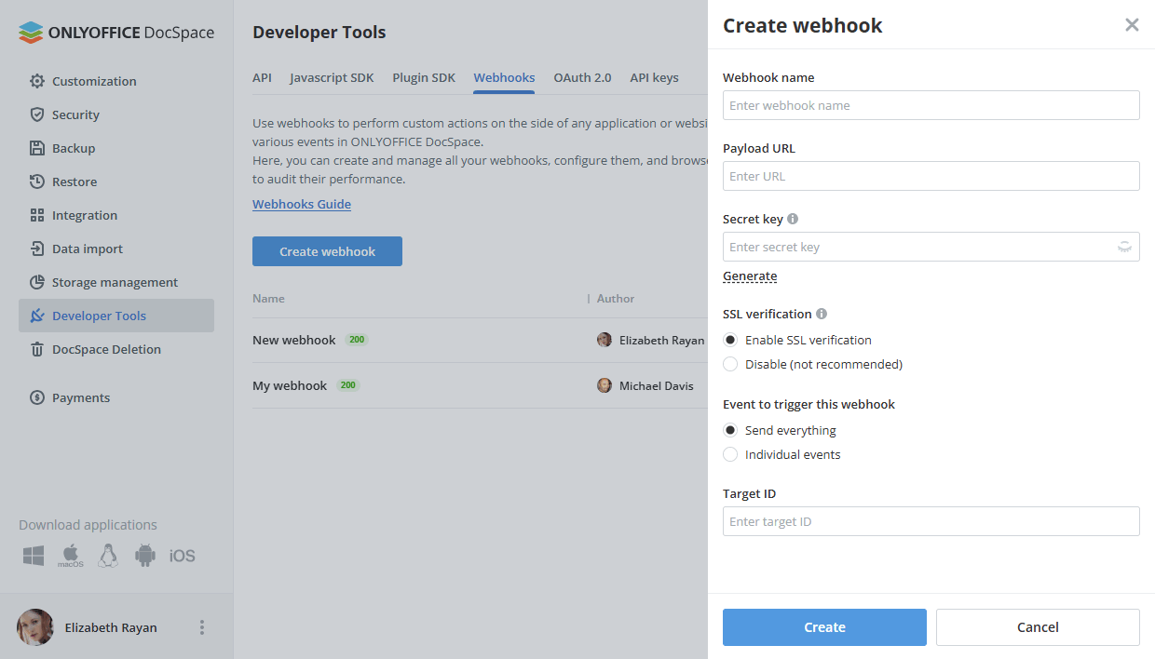
Task: Open Elizabeth Rayan's account options menu
Action: pyautogui.click(x=202, y=627)
